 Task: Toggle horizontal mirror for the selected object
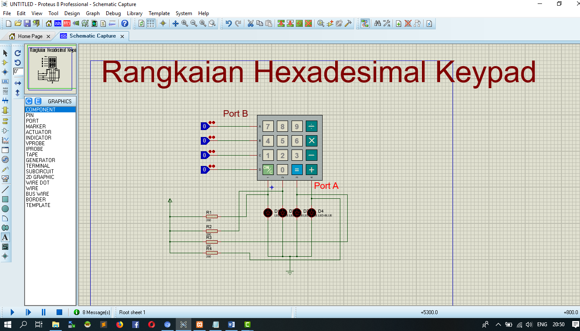tap(17, 83)
